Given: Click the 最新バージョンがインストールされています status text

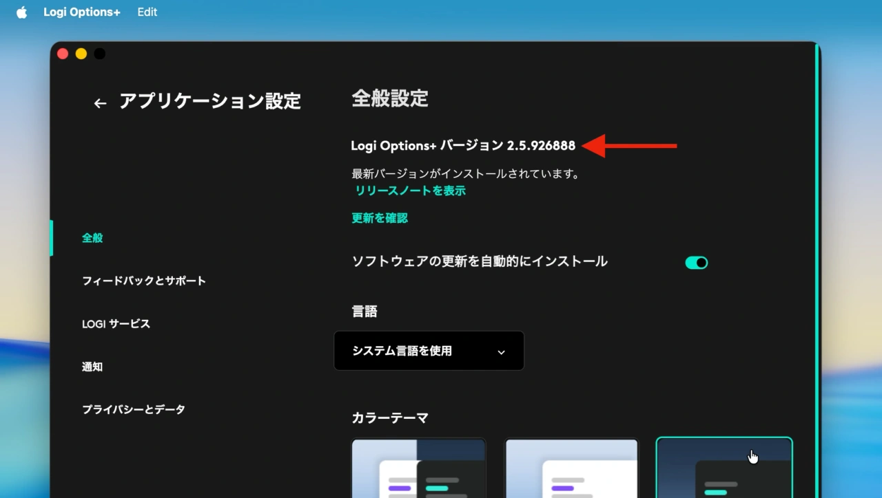Looking at the screenshot, I should [x=466, y=174].
